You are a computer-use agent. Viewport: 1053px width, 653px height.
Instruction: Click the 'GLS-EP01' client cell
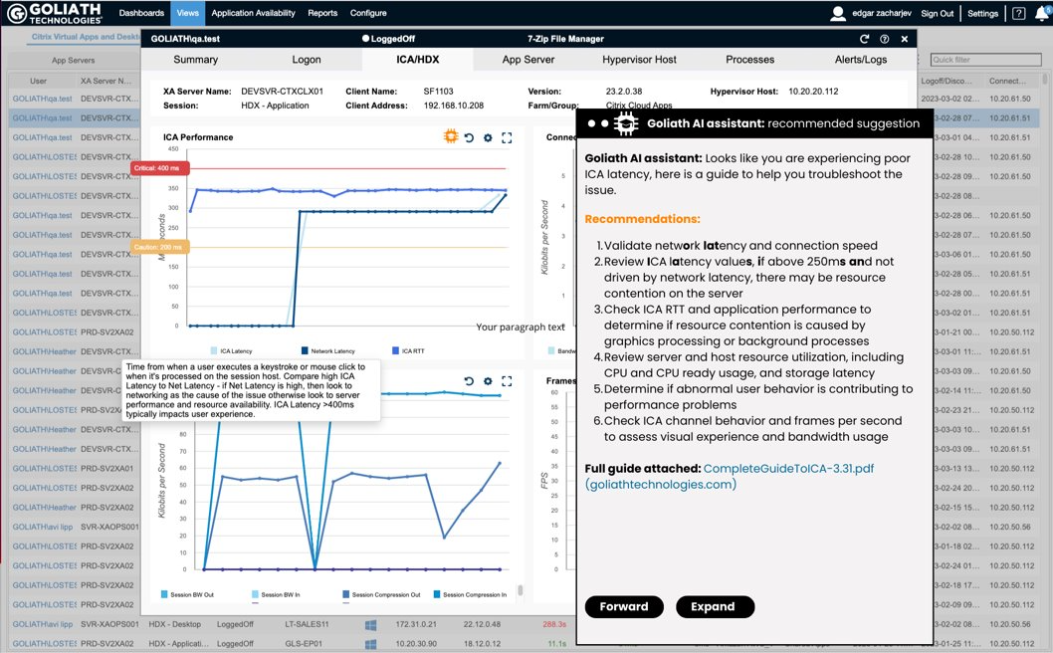coord(302,644)
